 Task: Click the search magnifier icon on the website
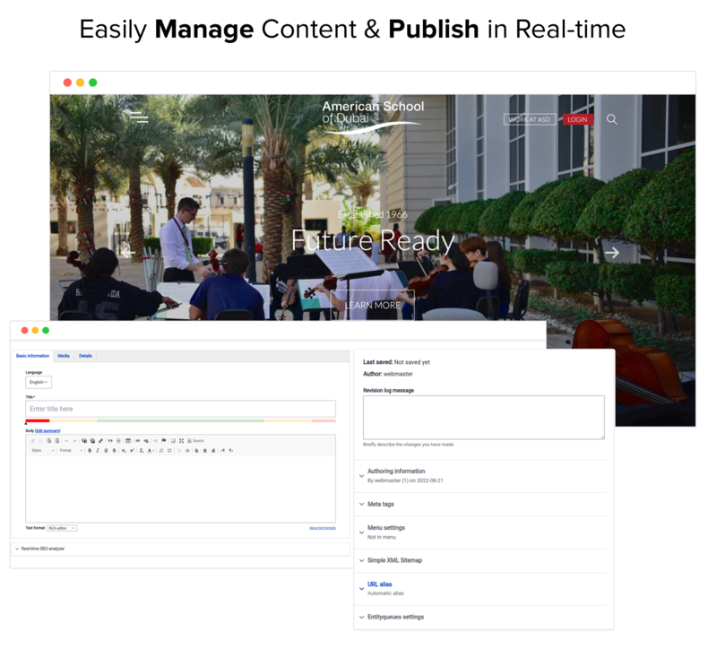611,119
